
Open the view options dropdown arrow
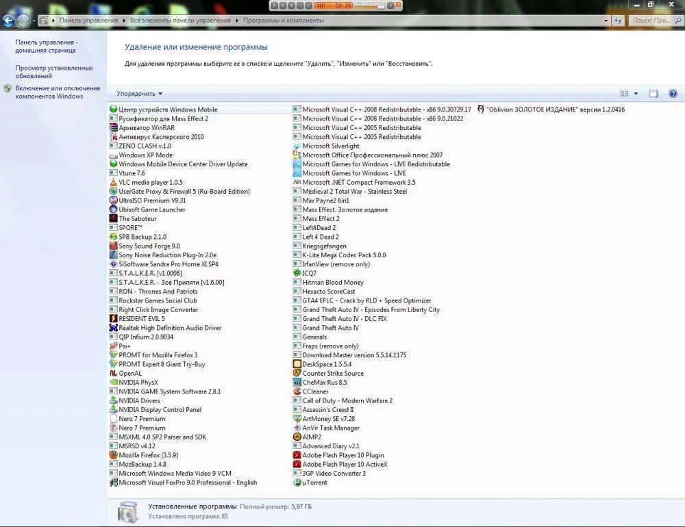(x=636, y=94)
